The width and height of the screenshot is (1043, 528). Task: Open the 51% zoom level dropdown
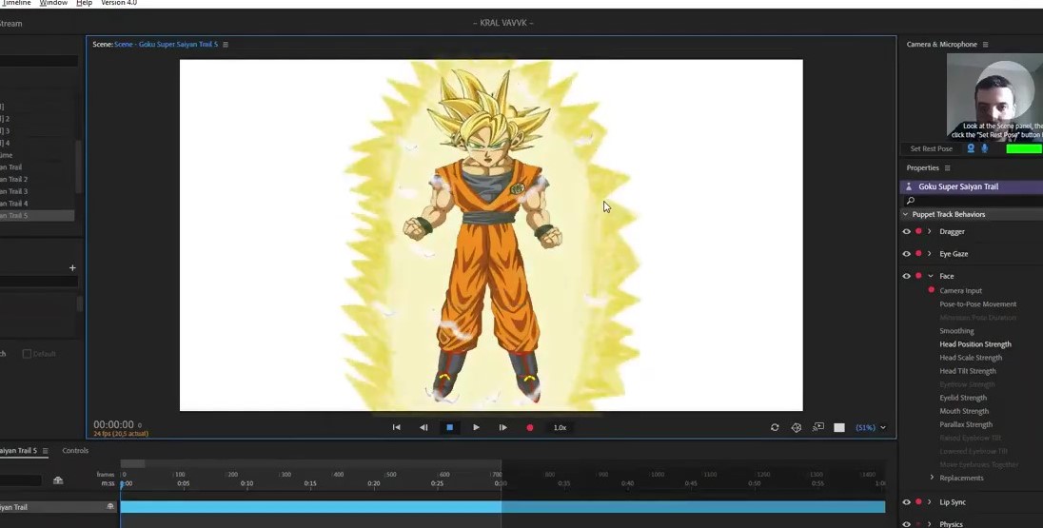(871, 427)
